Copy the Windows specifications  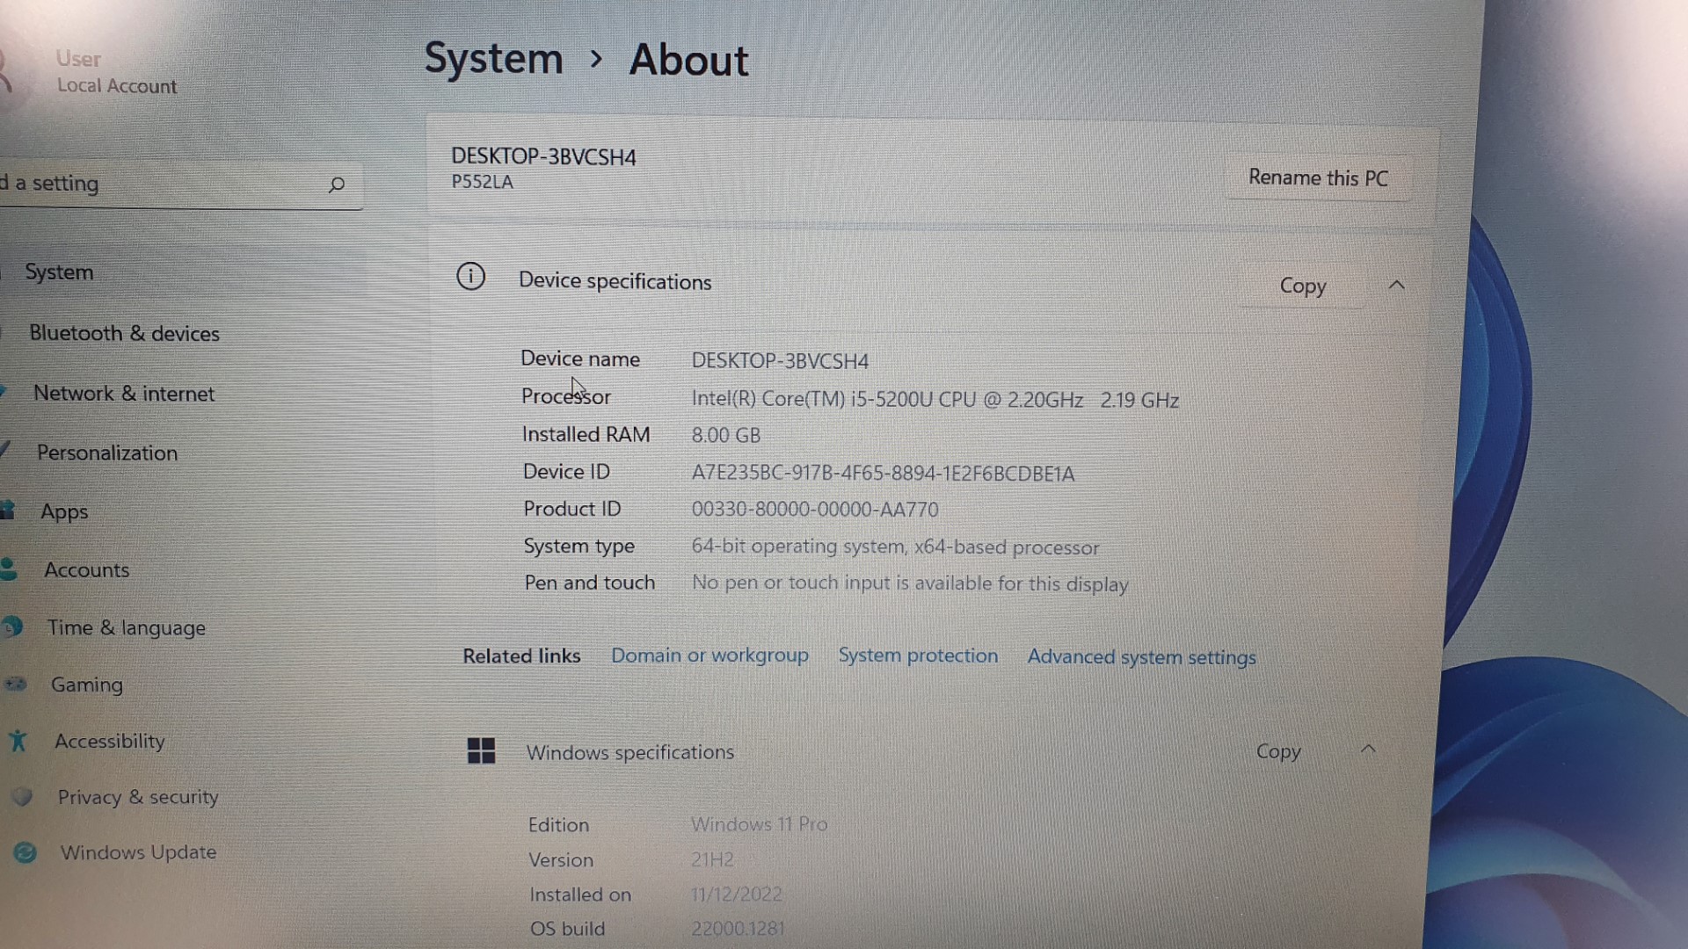click(x=1277, y=751)
